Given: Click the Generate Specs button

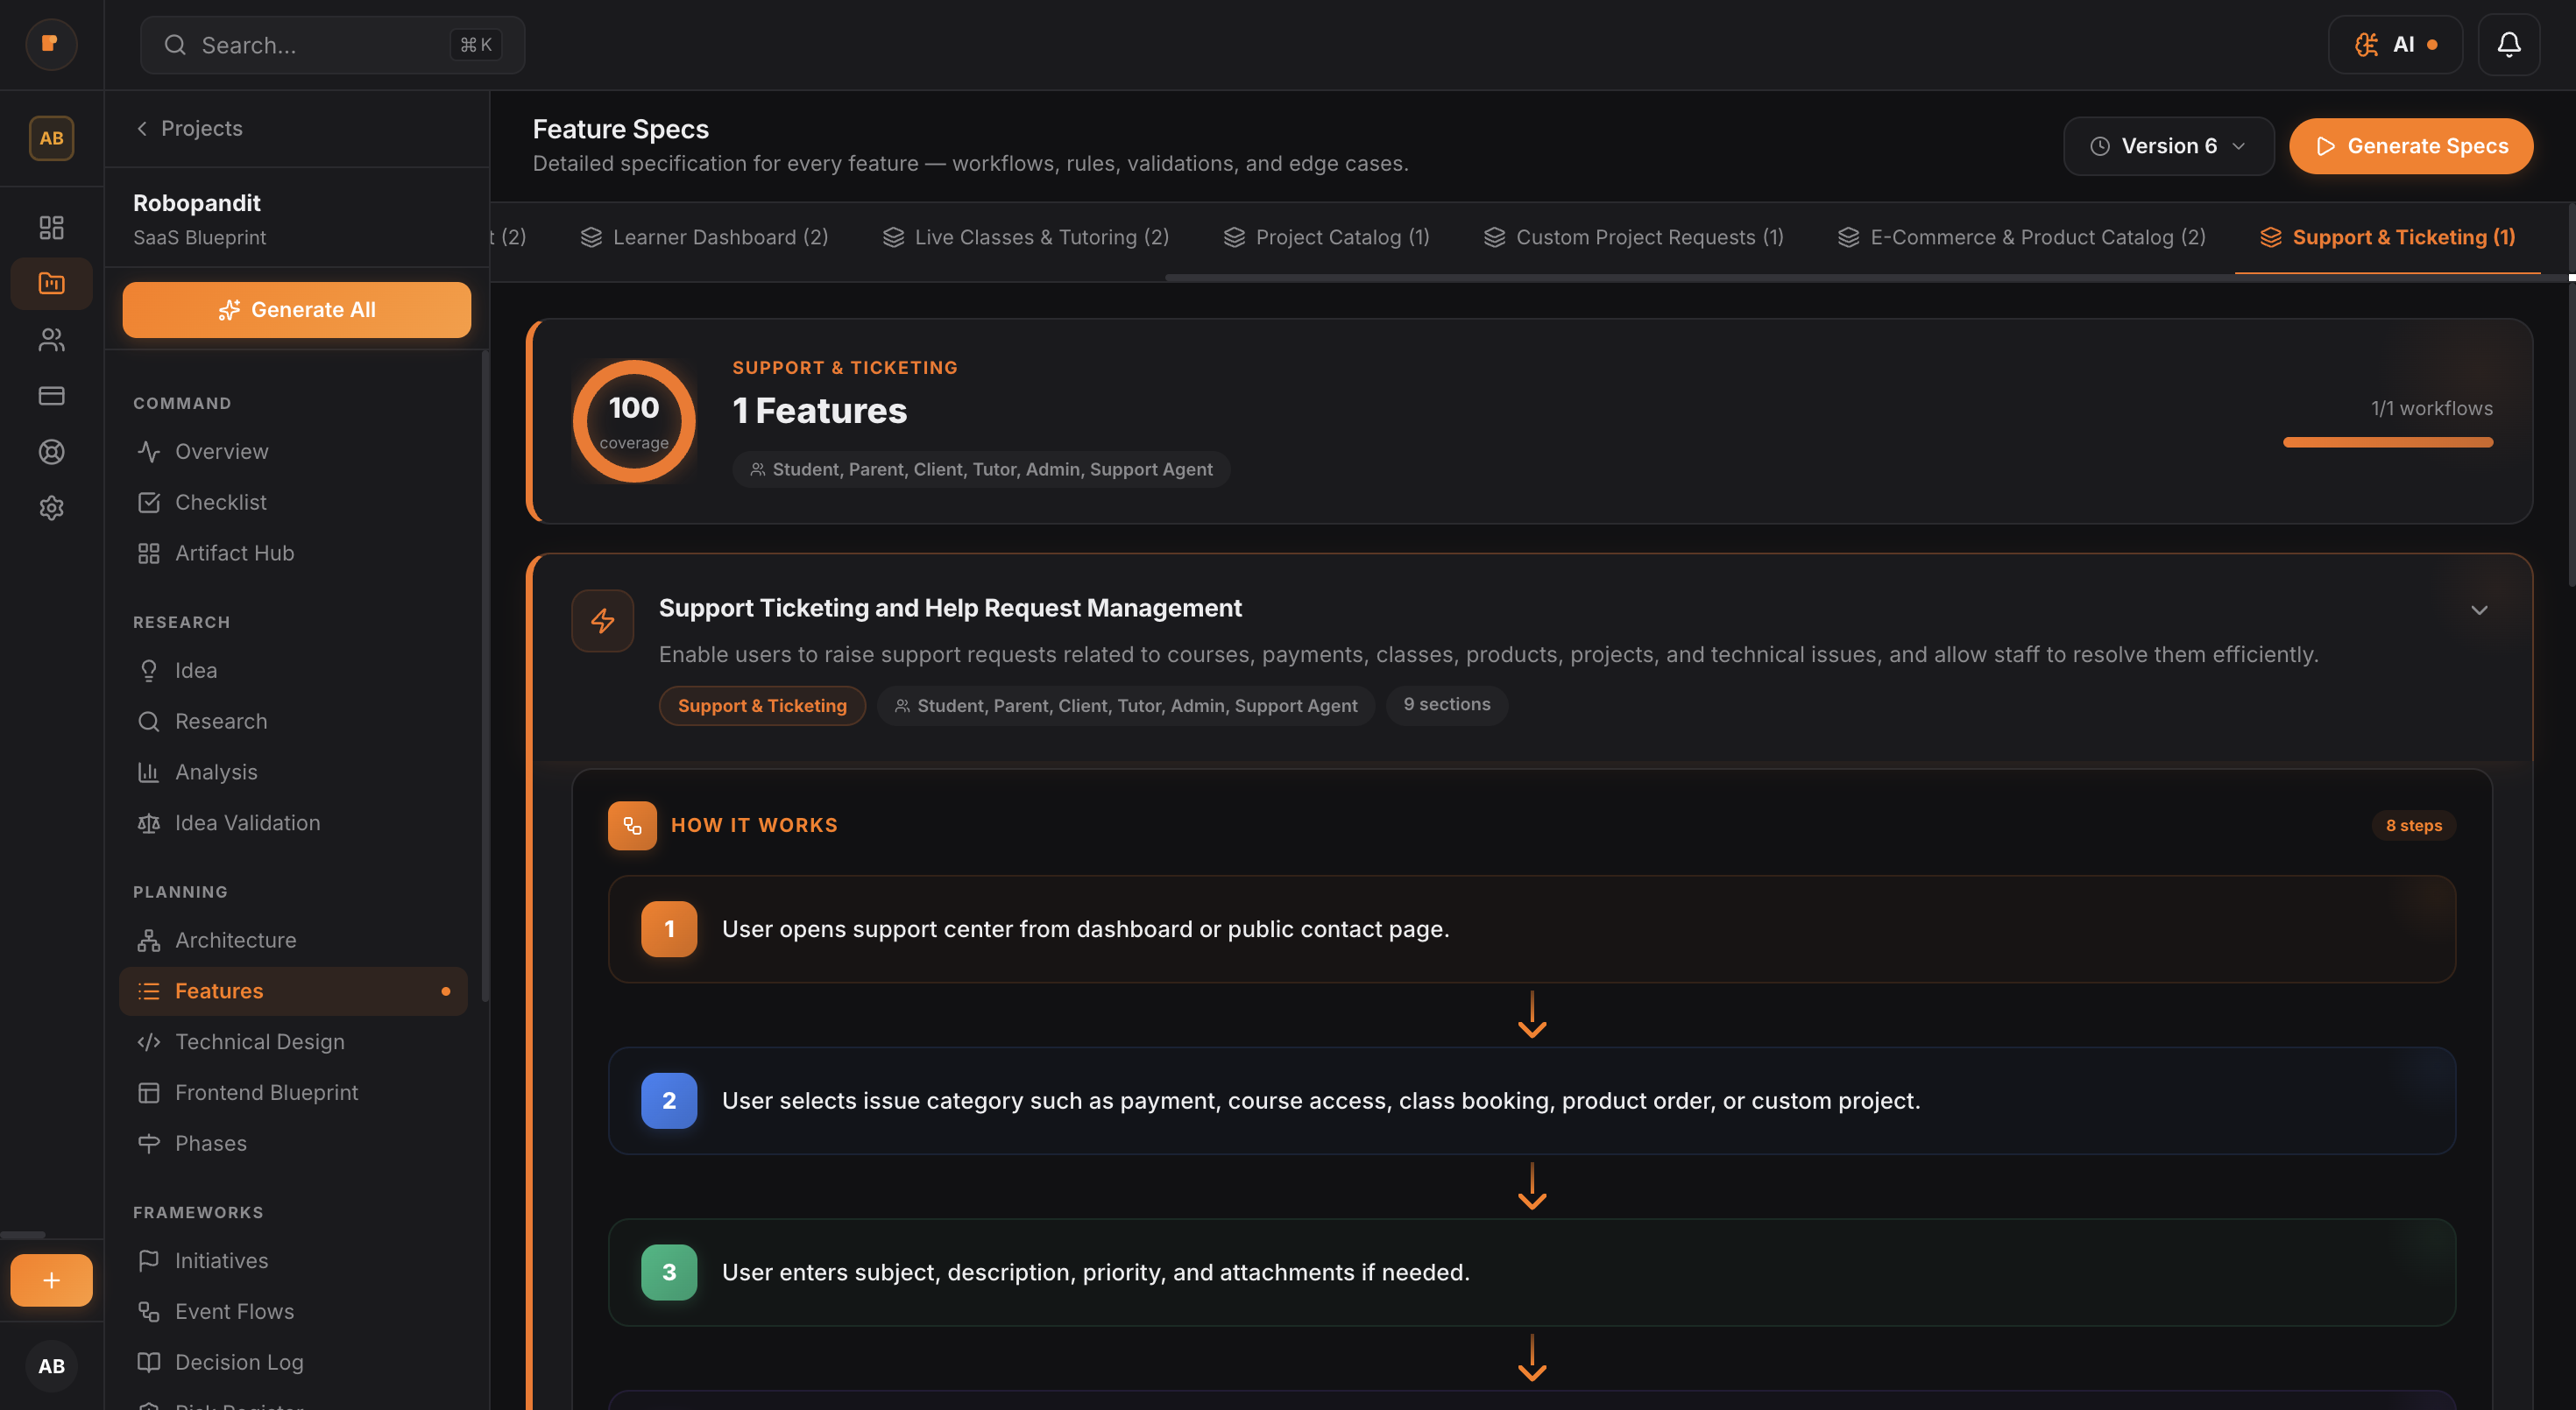Looking at the screenshot, I should tap(2411, 146).
